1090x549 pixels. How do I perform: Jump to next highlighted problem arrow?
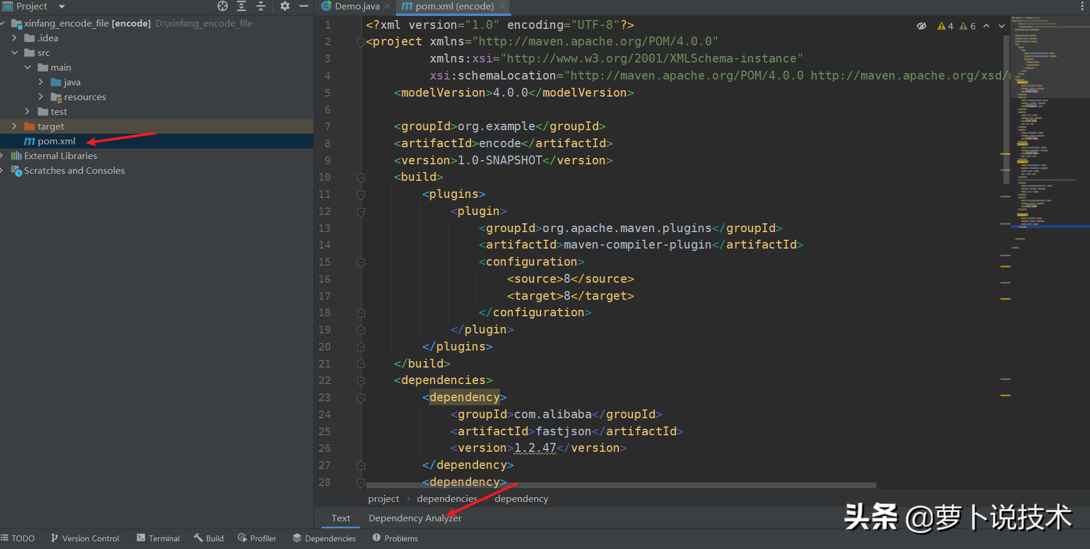point(1002,26)
